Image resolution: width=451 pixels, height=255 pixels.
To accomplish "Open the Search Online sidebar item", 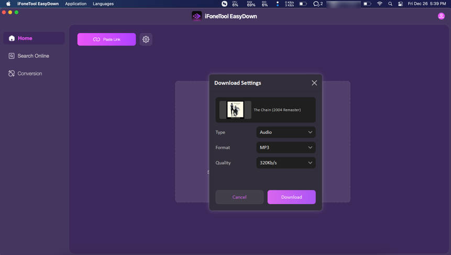I will [34, 56].
